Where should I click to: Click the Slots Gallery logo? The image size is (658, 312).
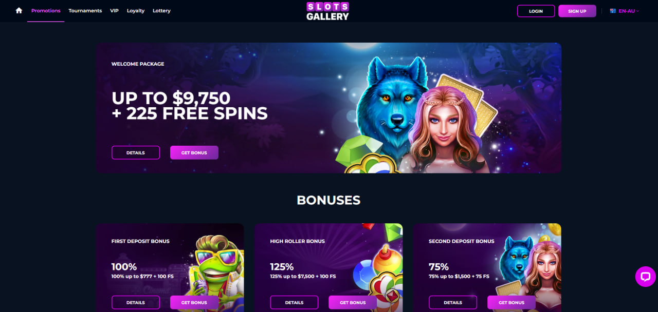328,11
